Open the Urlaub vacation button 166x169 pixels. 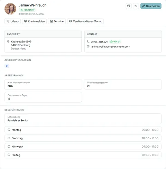12,21
